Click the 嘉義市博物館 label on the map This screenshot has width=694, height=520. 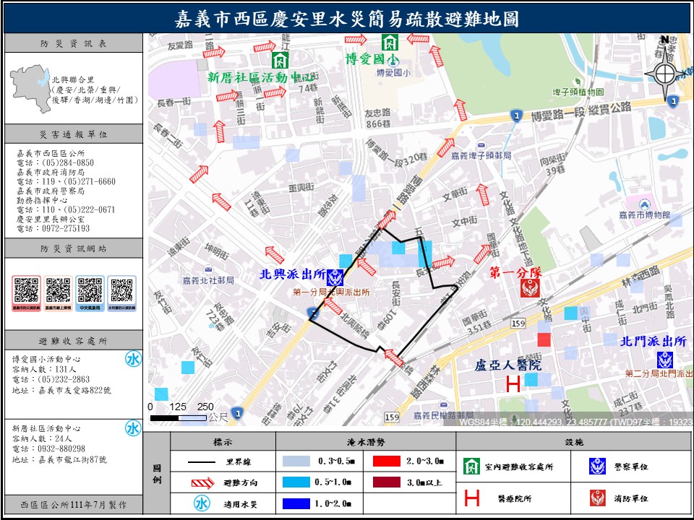coord(644,215)
